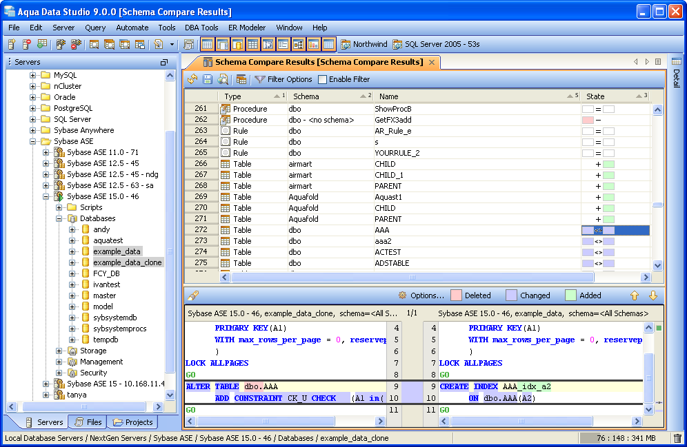Image resolution: width=687 pixels, height=447 pixels.
Task: Click the Filter Options funnel icon
Action: click(x=260, y=80)
